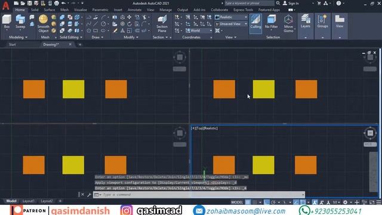Viewport: 382px width, 215px height.
Task: Expand the Solid Editing panel
Action: pyautogui.click(x=71, y=37)
